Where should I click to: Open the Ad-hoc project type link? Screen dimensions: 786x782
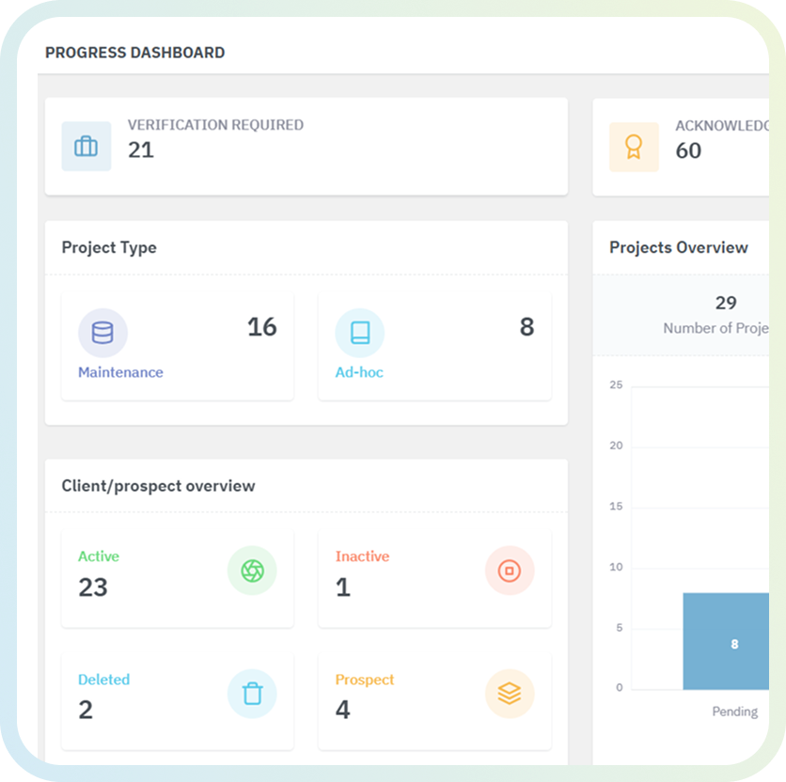[359, 372]
